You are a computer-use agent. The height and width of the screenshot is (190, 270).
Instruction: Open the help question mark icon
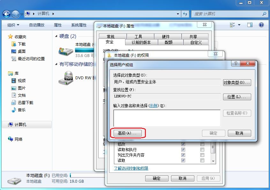coord(261,25)
